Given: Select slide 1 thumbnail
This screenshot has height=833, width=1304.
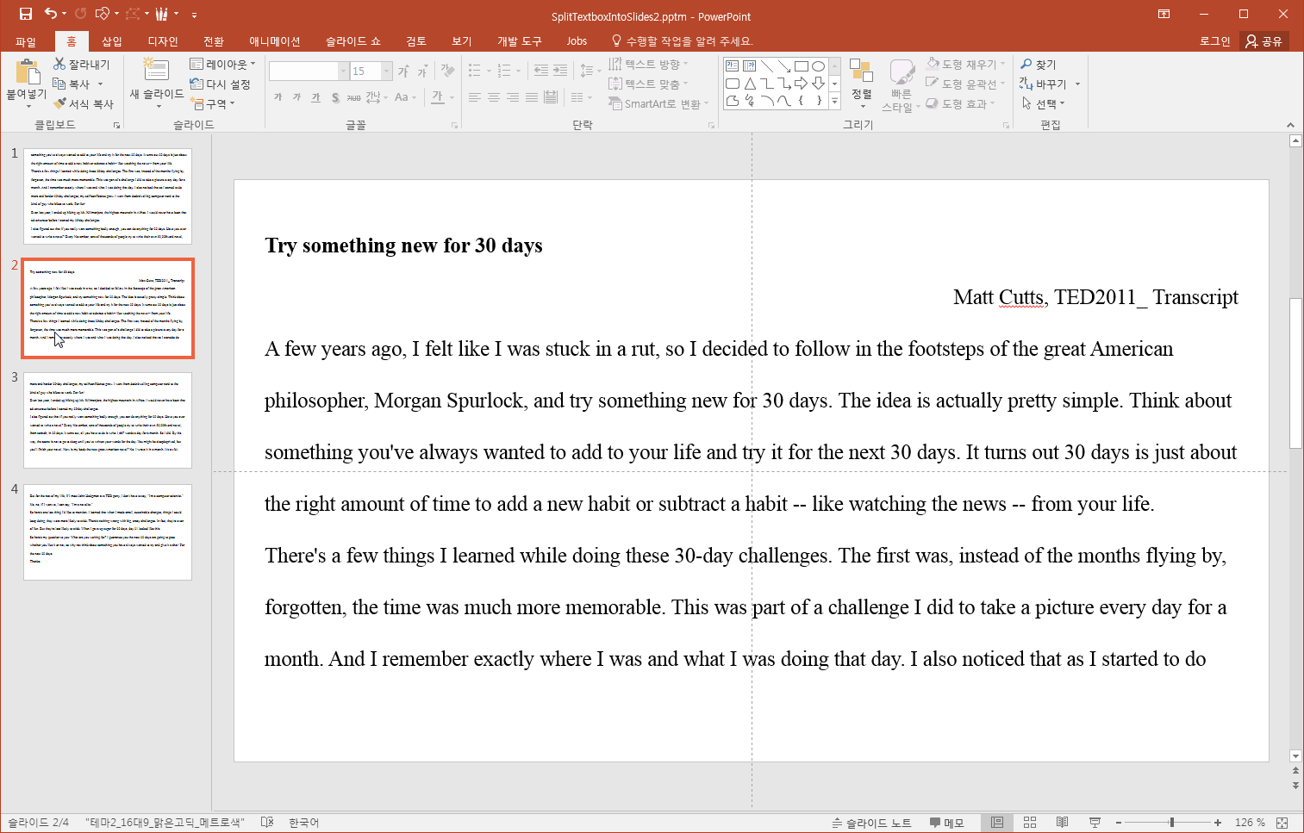Looking at the screenshot, I should 108,196.
